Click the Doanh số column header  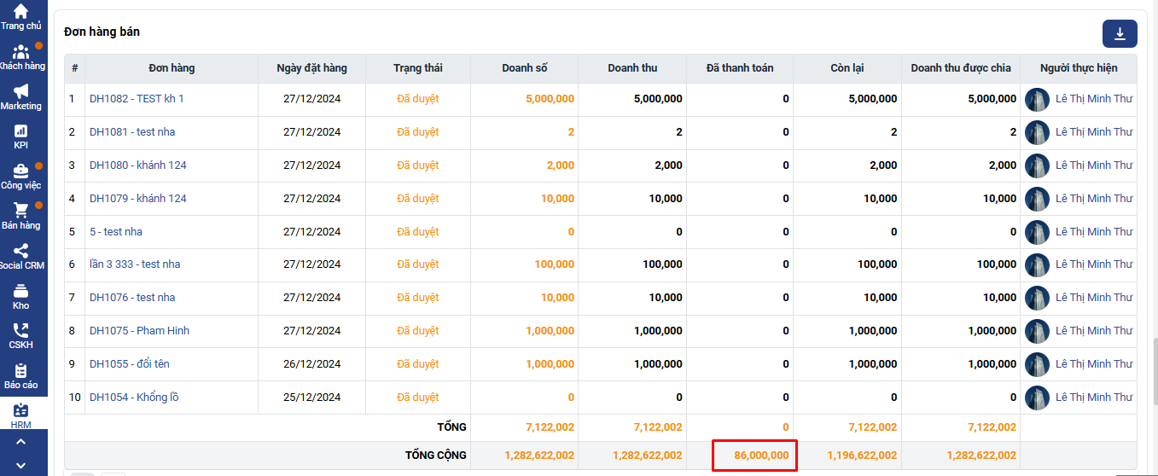click(524, 68)
